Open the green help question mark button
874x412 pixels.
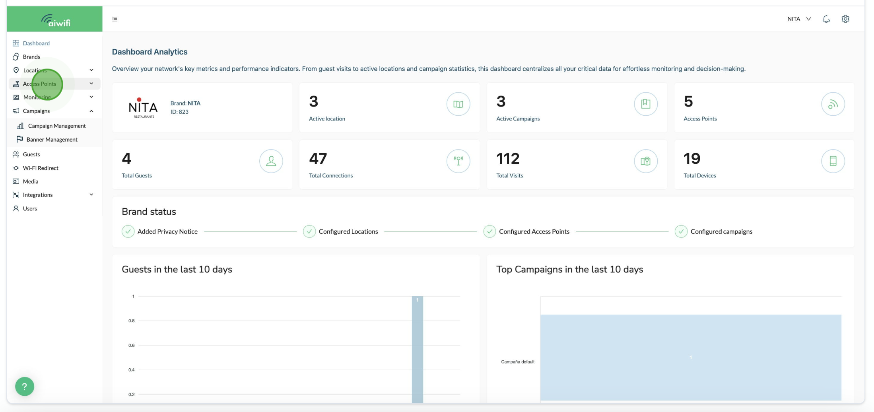(25, 386)
